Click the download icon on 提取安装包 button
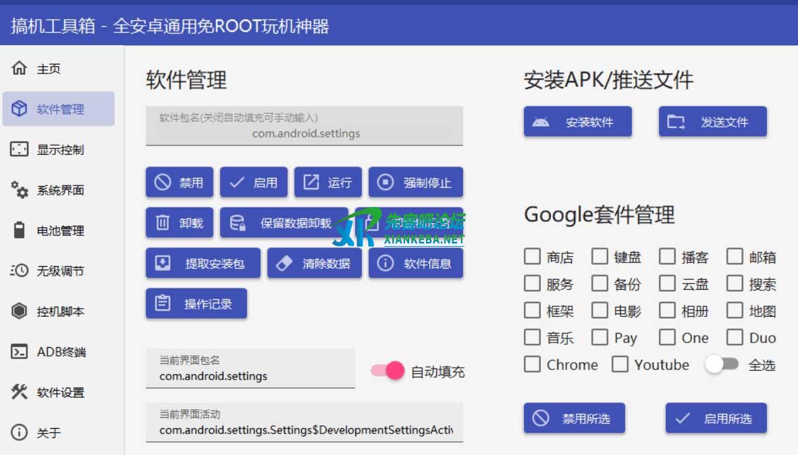 163,263
